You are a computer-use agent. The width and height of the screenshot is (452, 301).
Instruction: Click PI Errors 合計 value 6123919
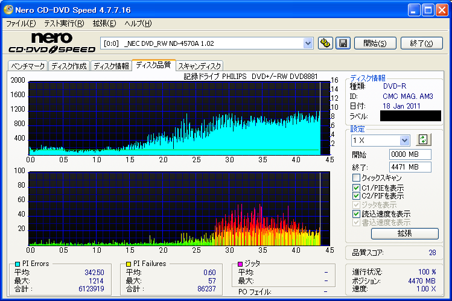pyautogui.click(x=91, y=288)
